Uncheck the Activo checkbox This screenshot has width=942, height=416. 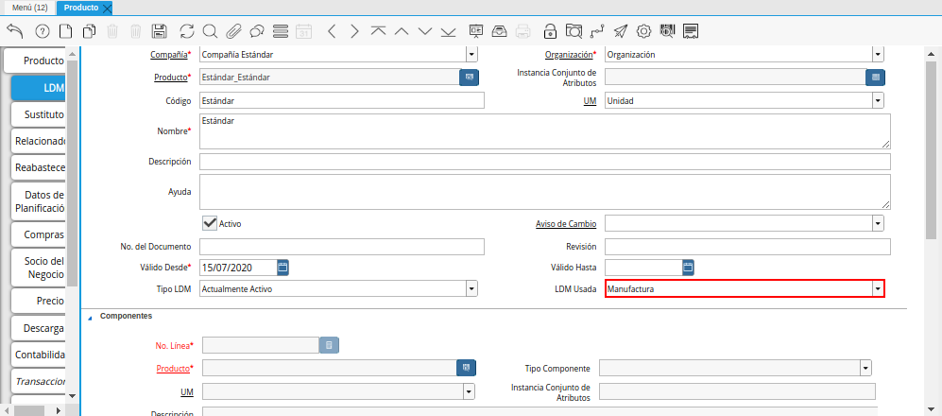pyautogui.click(x=210, y=223)
